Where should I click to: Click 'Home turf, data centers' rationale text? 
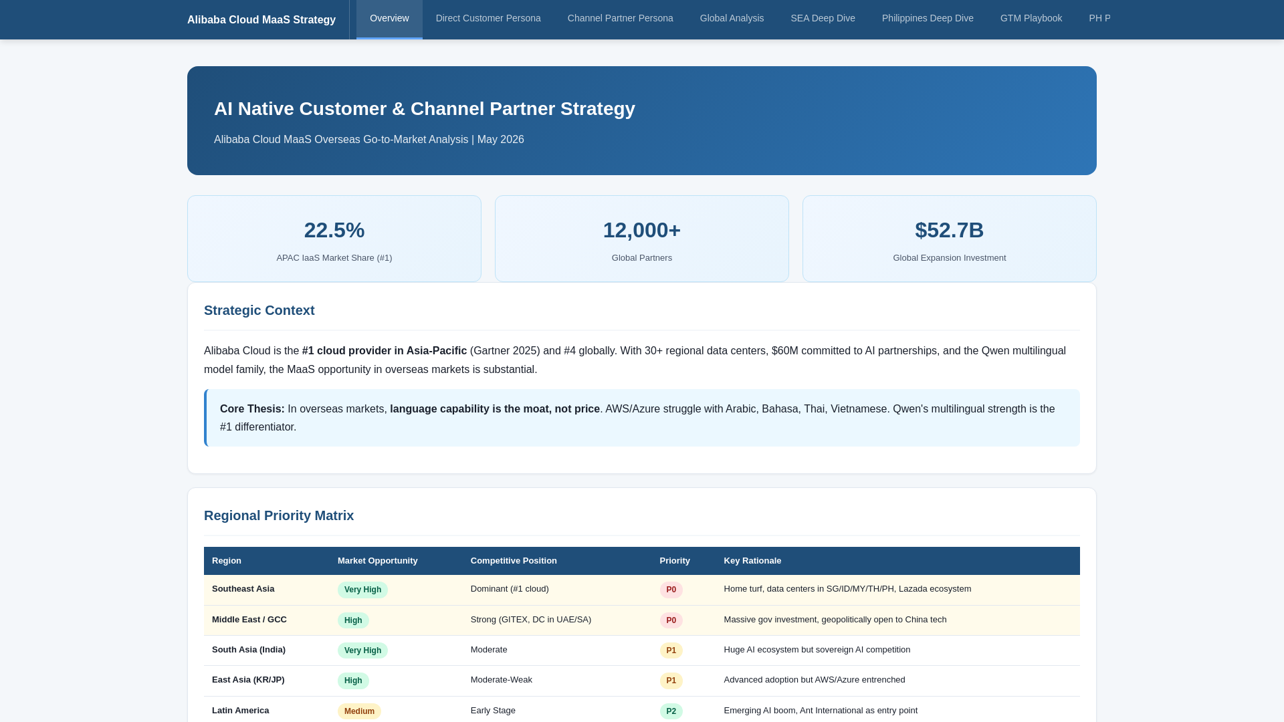847,589
